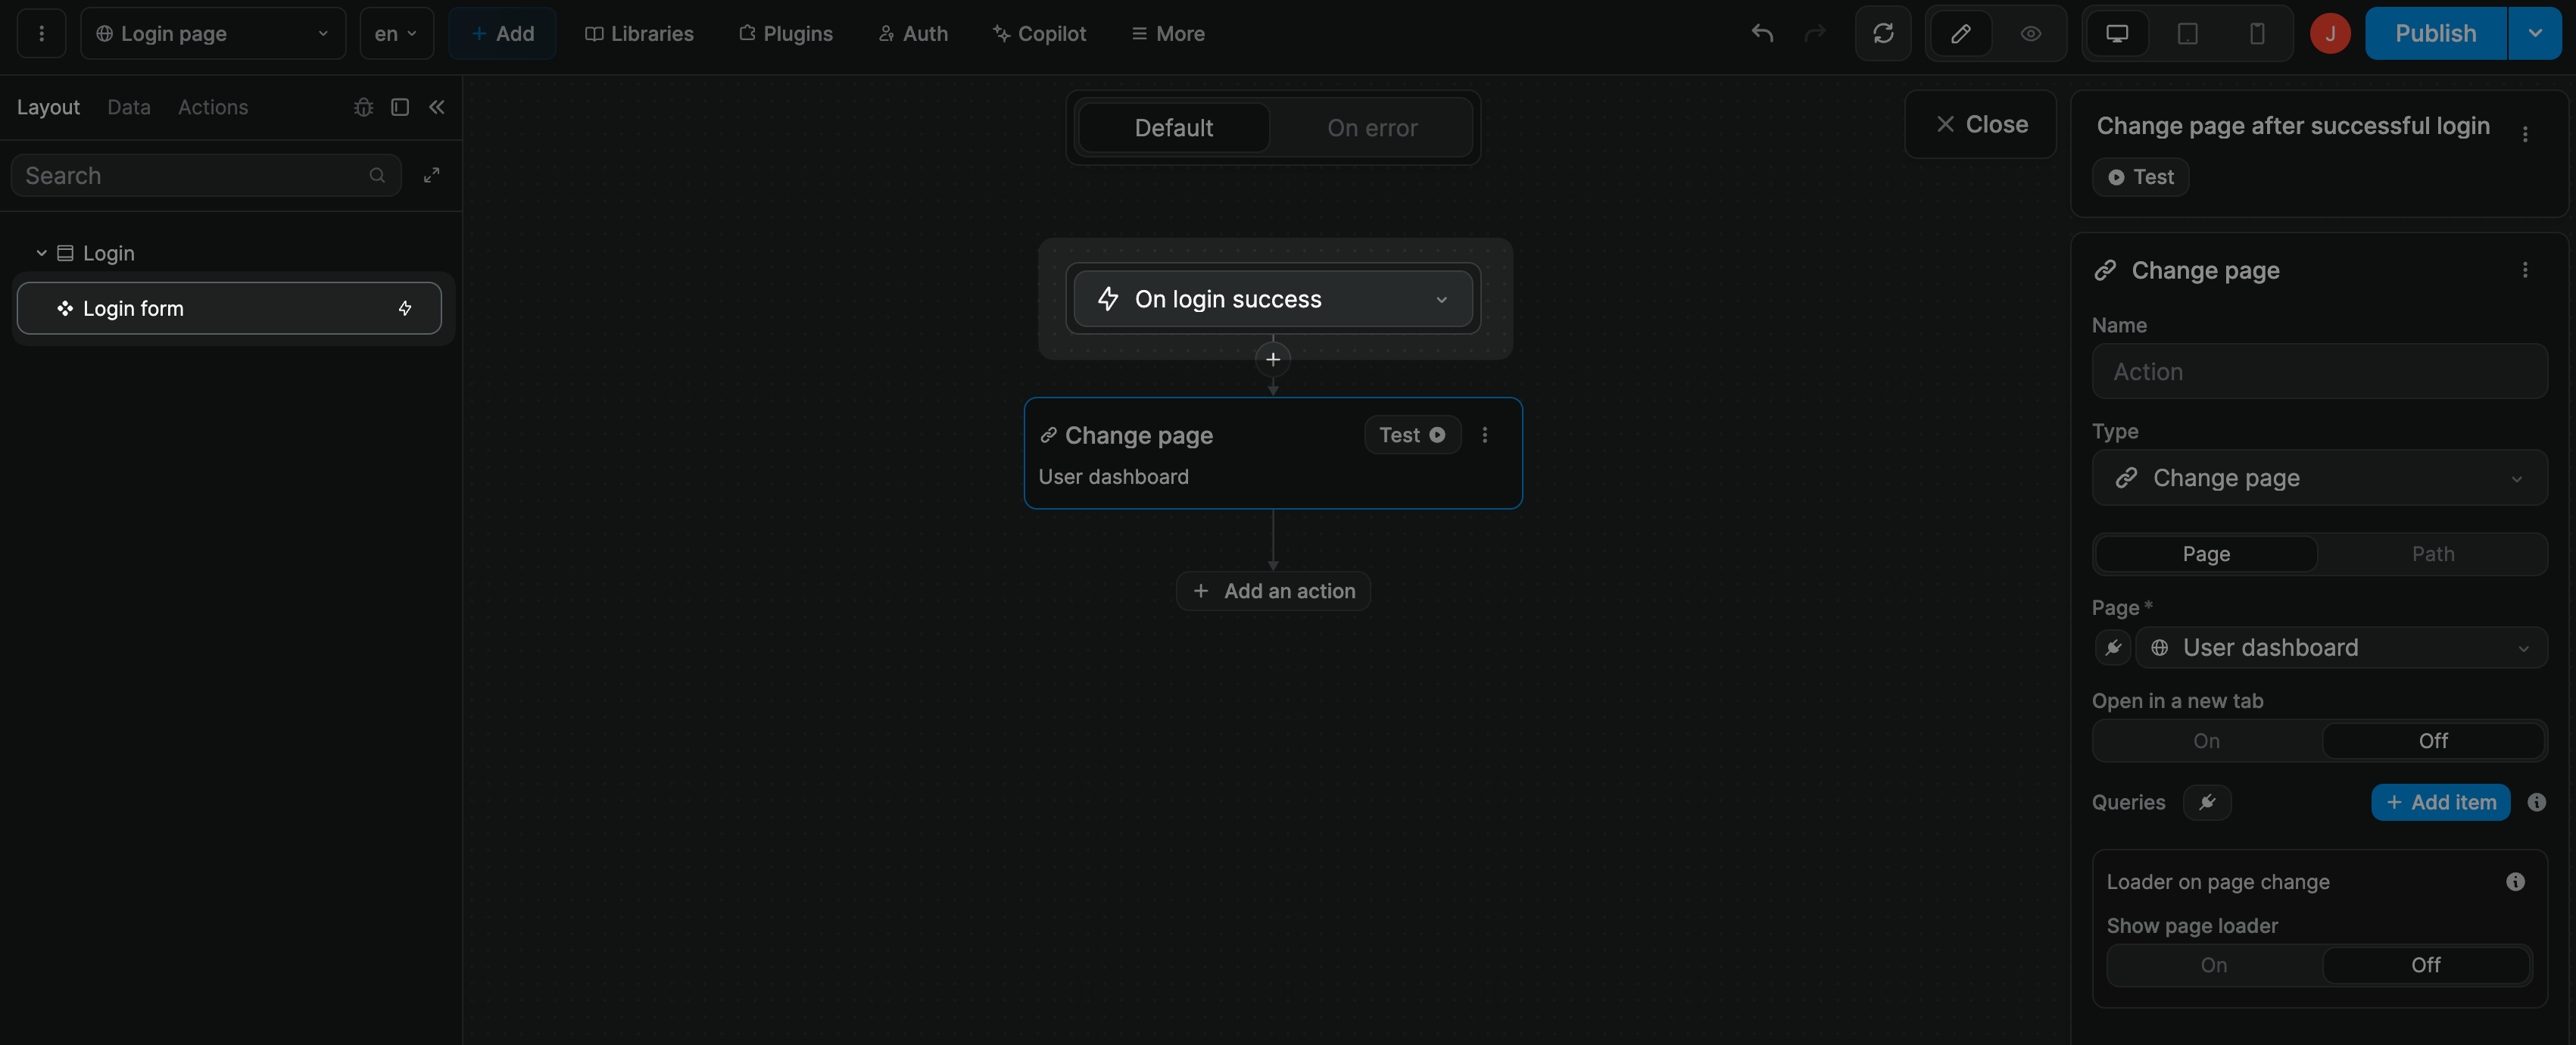Viewport: 2576px width, 1045px height.
Task: Click the undo arrow icon
Action: [x=1761, y=33]
